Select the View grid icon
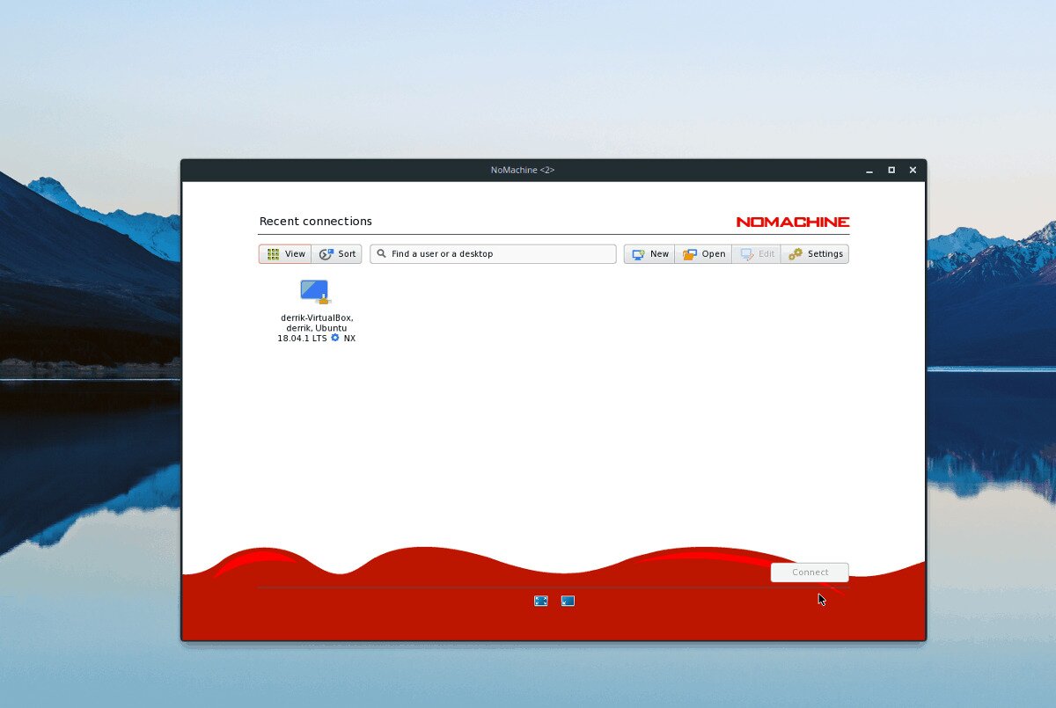 (273, 253)
